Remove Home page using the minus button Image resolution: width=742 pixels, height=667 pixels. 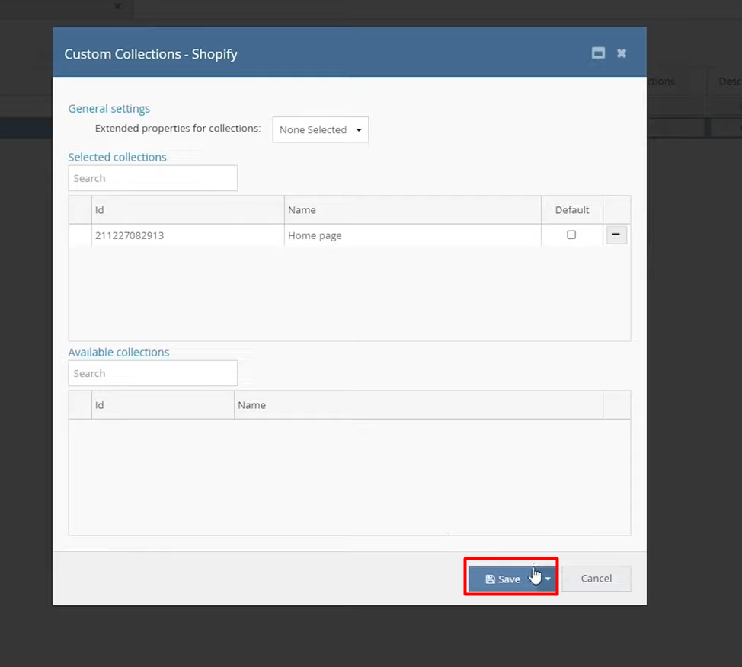point(616,235)
